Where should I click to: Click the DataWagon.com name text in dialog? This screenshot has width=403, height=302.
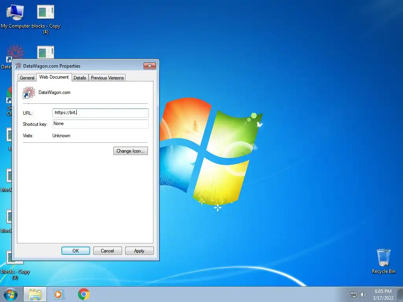pyautogui.click(x=54, y=92)
